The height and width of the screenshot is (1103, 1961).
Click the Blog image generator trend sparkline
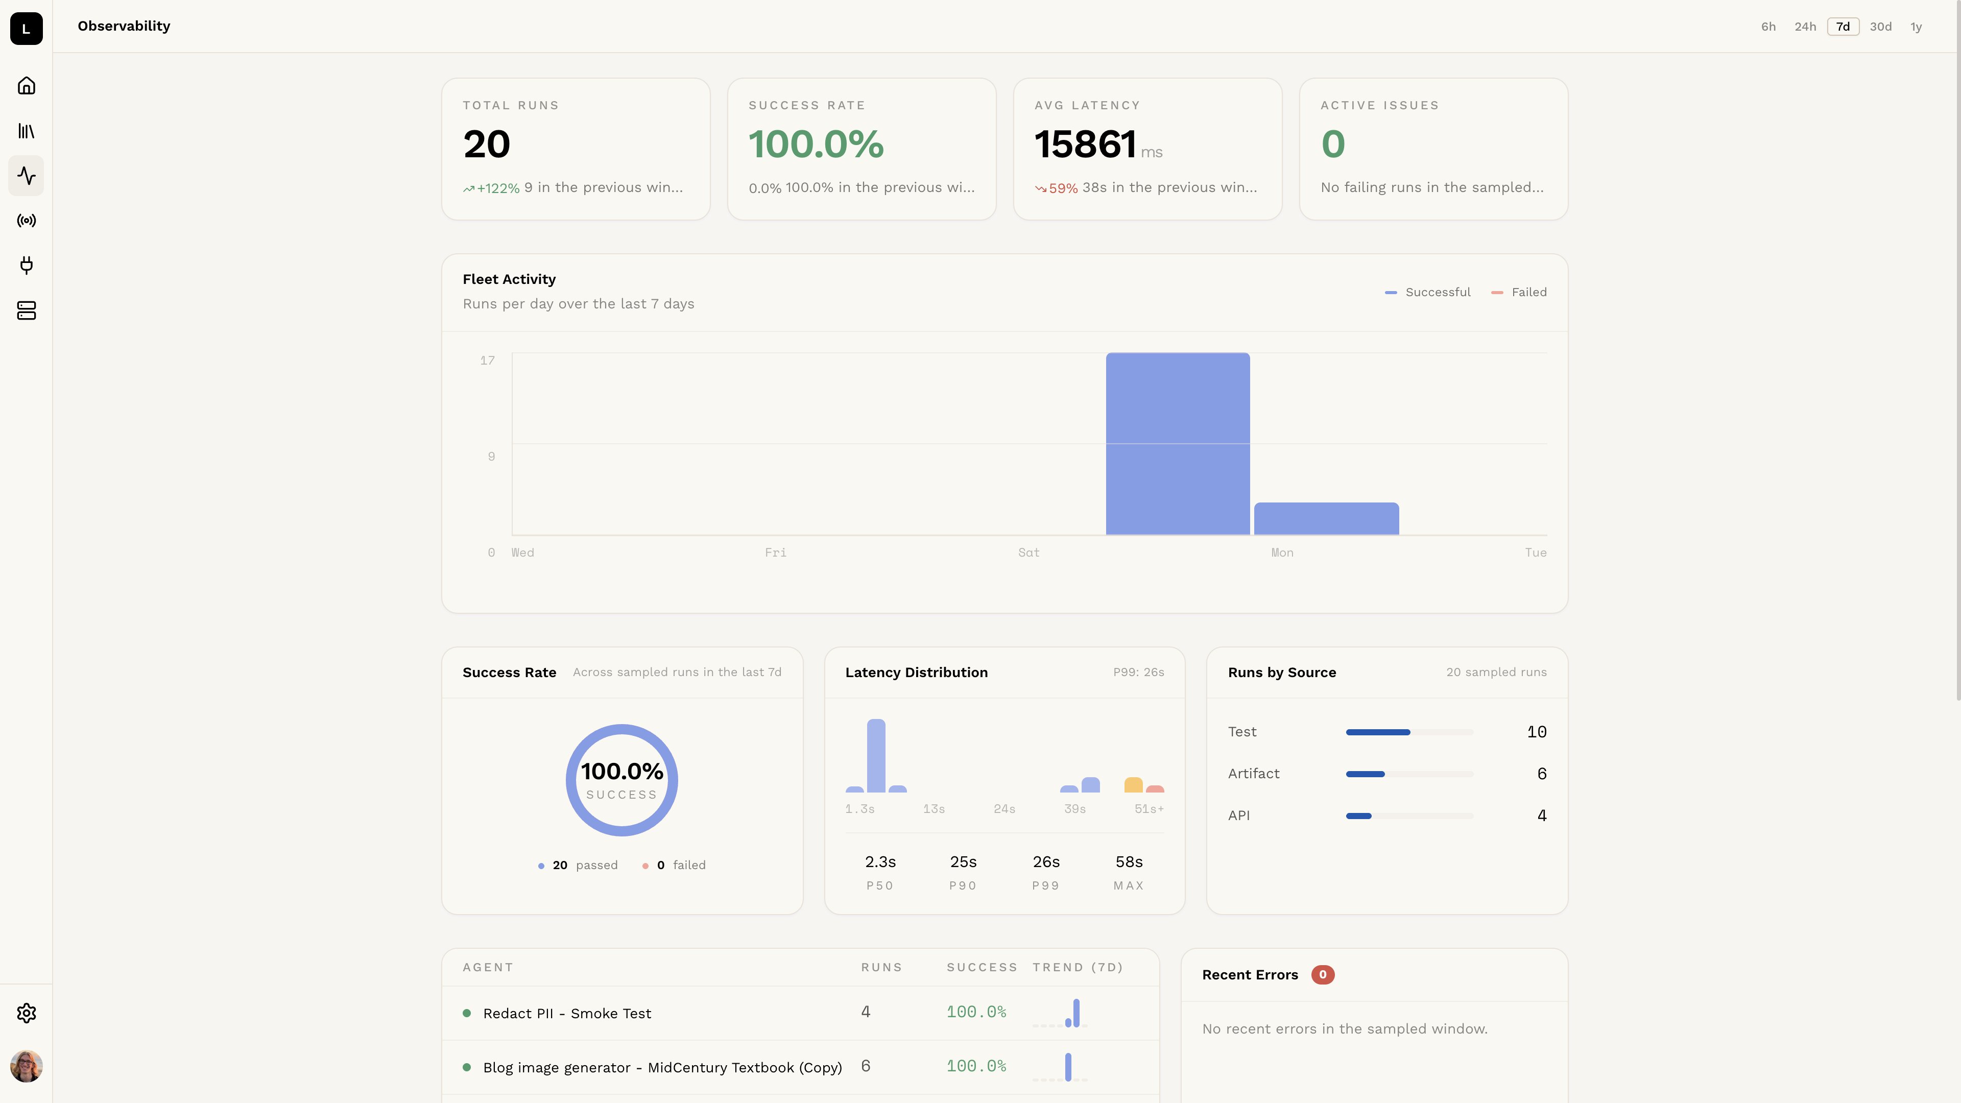pos(1060,1067)
